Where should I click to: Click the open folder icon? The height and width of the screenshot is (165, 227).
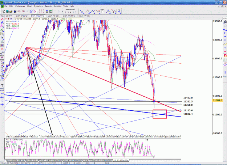click(11, 11)
